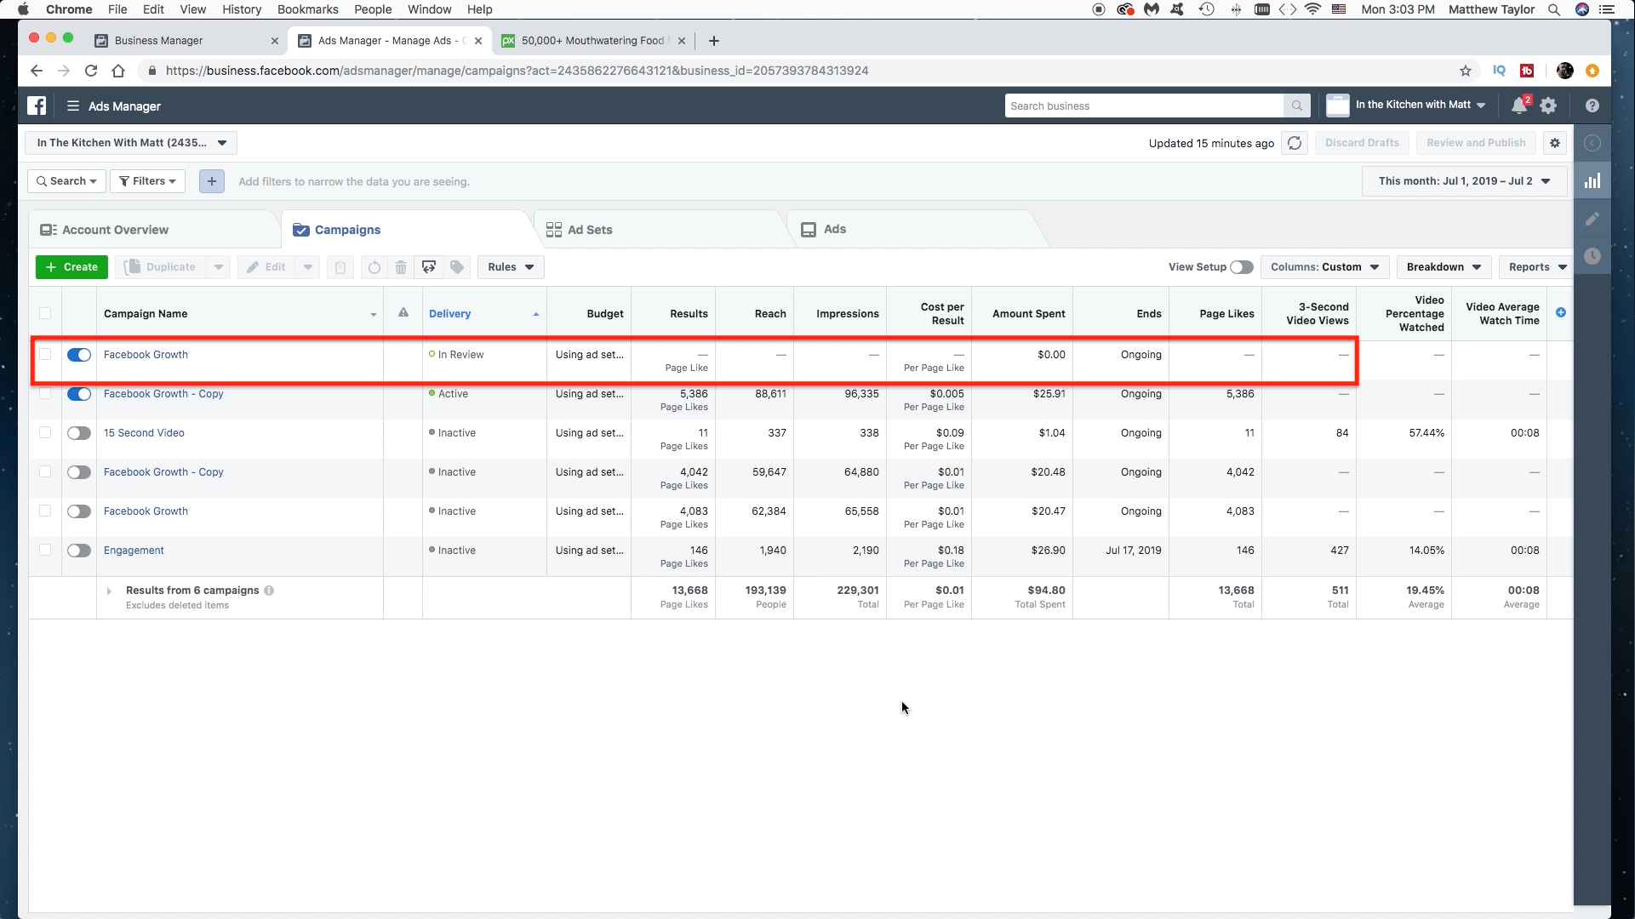Screen dimensions: 1635x919
Task: Click the Search business input field
Action: click(1144, 106)
